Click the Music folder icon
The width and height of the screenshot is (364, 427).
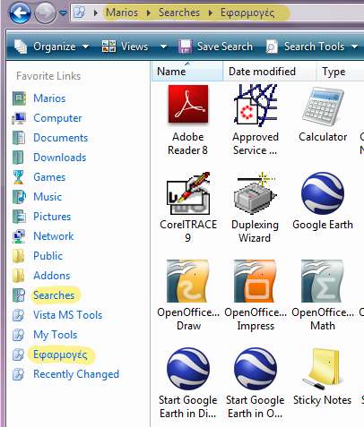[x=19, y=197]
